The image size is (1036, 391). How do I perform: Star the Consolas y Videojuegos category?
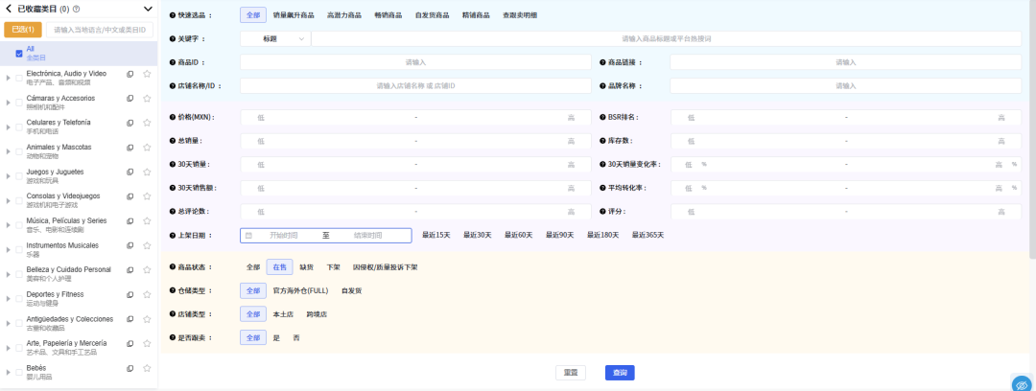(147, 196)
